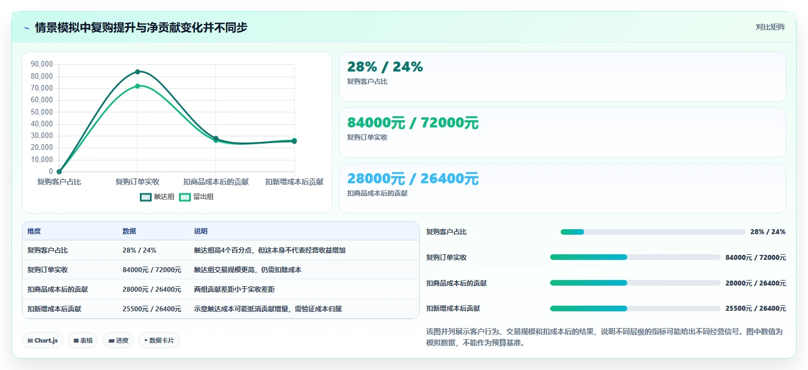Click the 复购订单实收 progress bar

tap(635, 257)
